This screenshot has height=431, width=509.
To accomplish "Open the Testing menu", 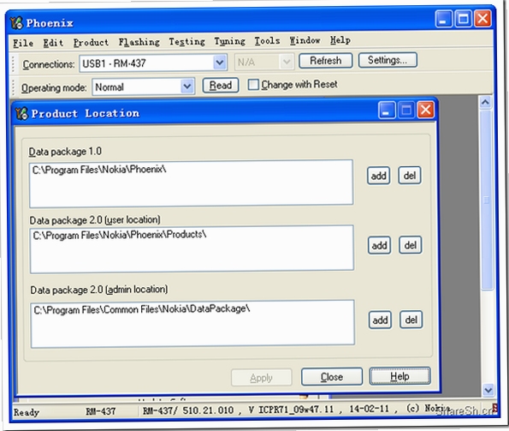I will coord(186,42).
